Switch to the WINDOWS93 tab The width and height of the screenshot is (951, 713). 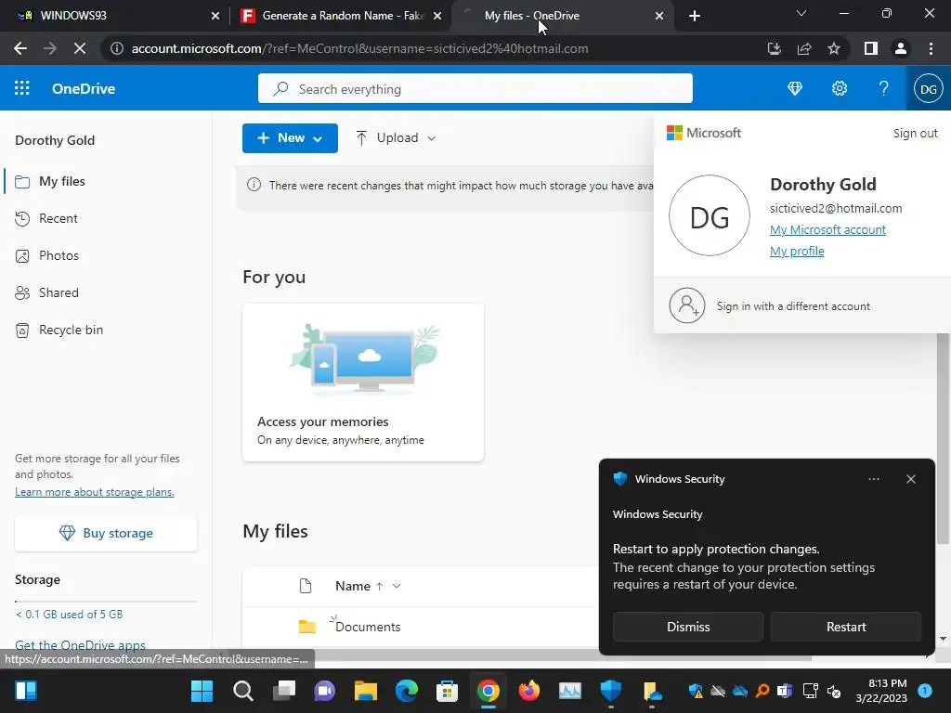pos(115,16)
